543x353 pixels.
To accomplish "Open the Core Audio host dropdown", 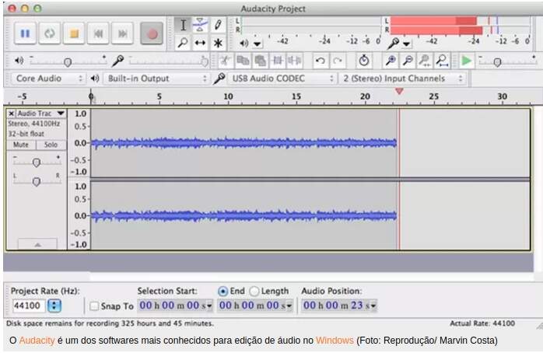I will [48, 79].
